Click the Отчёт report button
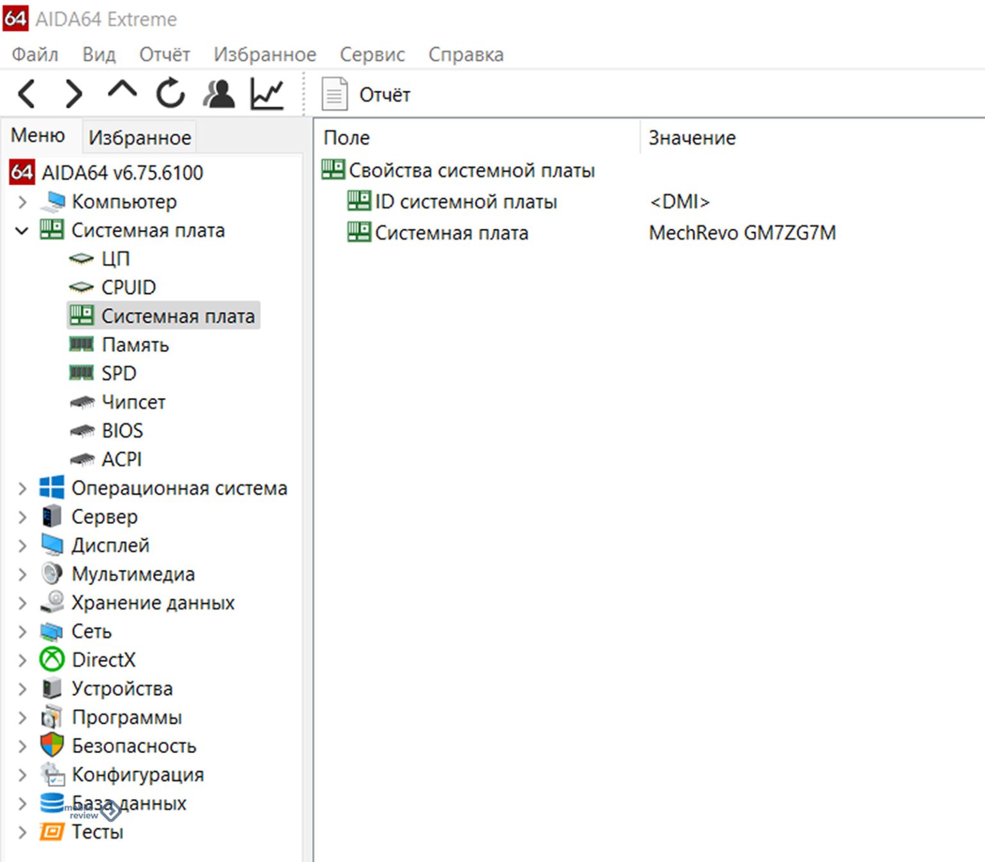The image size is (985, 862). coord(367,95)
